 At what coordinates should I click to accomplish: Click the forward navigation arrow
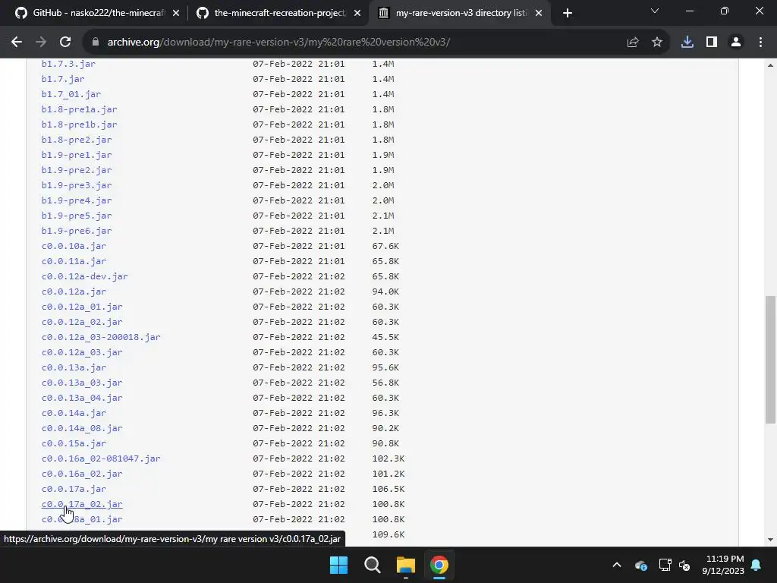[41, 43]
